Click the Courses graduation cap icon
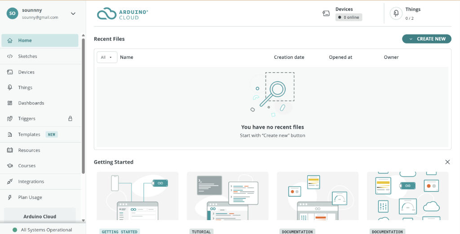The width and height of the screenshot is (460, 234). click(x=10, y=166)
